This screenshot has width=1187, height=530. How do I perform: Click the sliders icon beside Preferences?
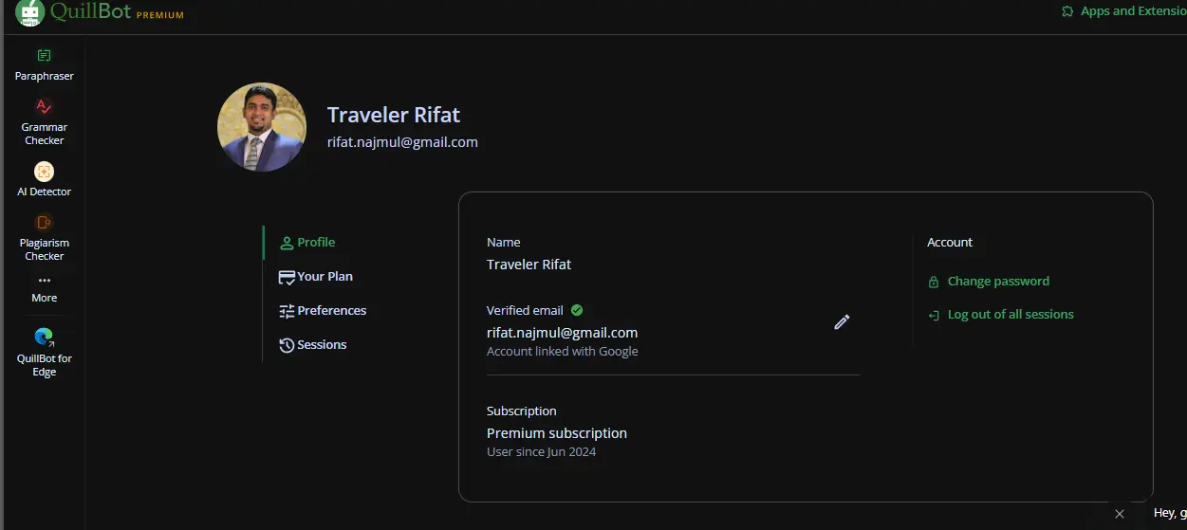[x=287, y=311]
